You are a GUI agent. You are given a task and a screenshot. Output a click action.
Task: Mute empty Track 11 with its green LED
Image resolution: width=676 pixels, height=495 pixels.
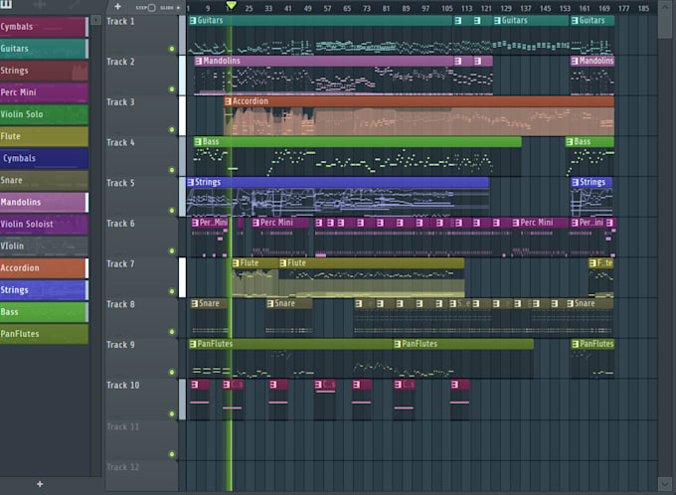(172, 454)
